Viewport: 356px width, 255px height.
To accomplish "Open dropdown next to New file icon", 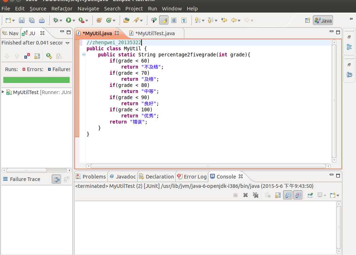I will coord(14,21).
